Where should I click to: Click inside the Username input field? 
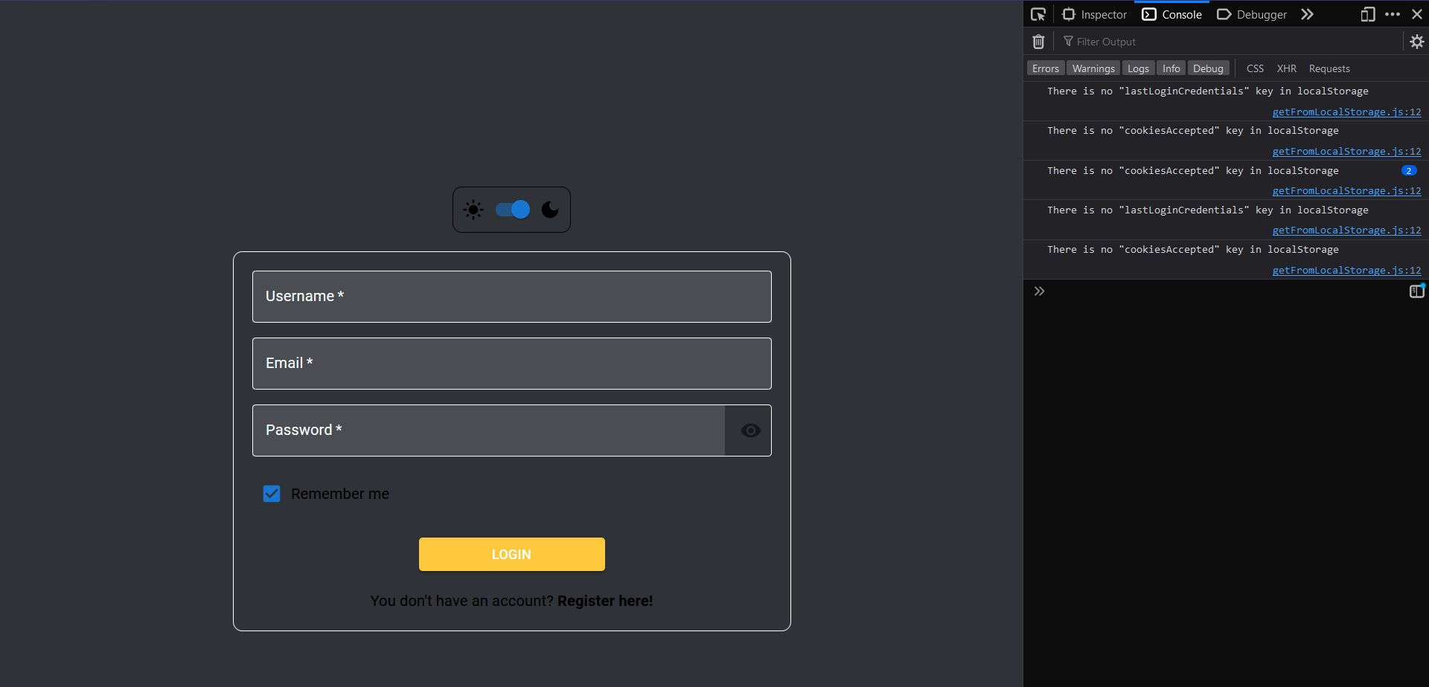click(511, 297)
